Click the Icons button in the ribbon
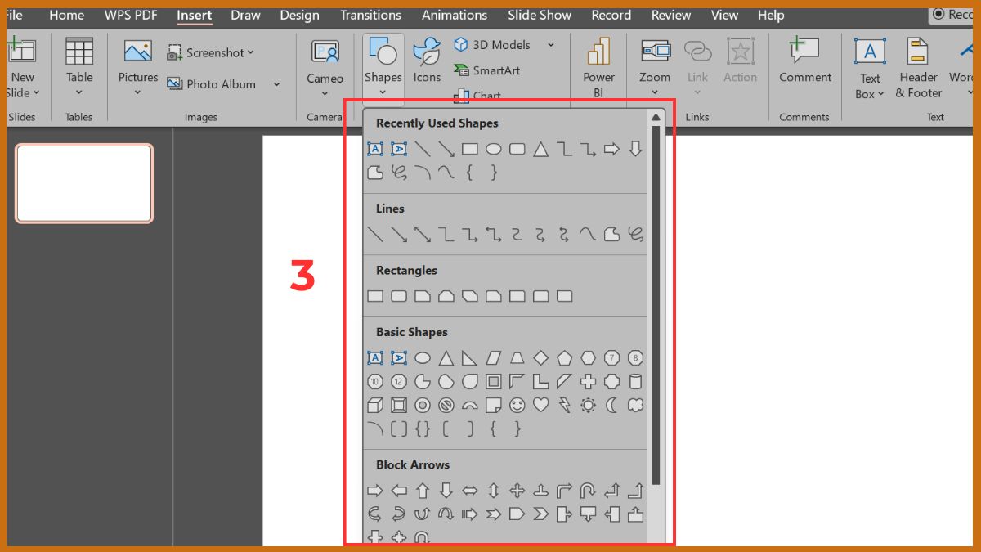The image size is (981, 552). point(427,61)
